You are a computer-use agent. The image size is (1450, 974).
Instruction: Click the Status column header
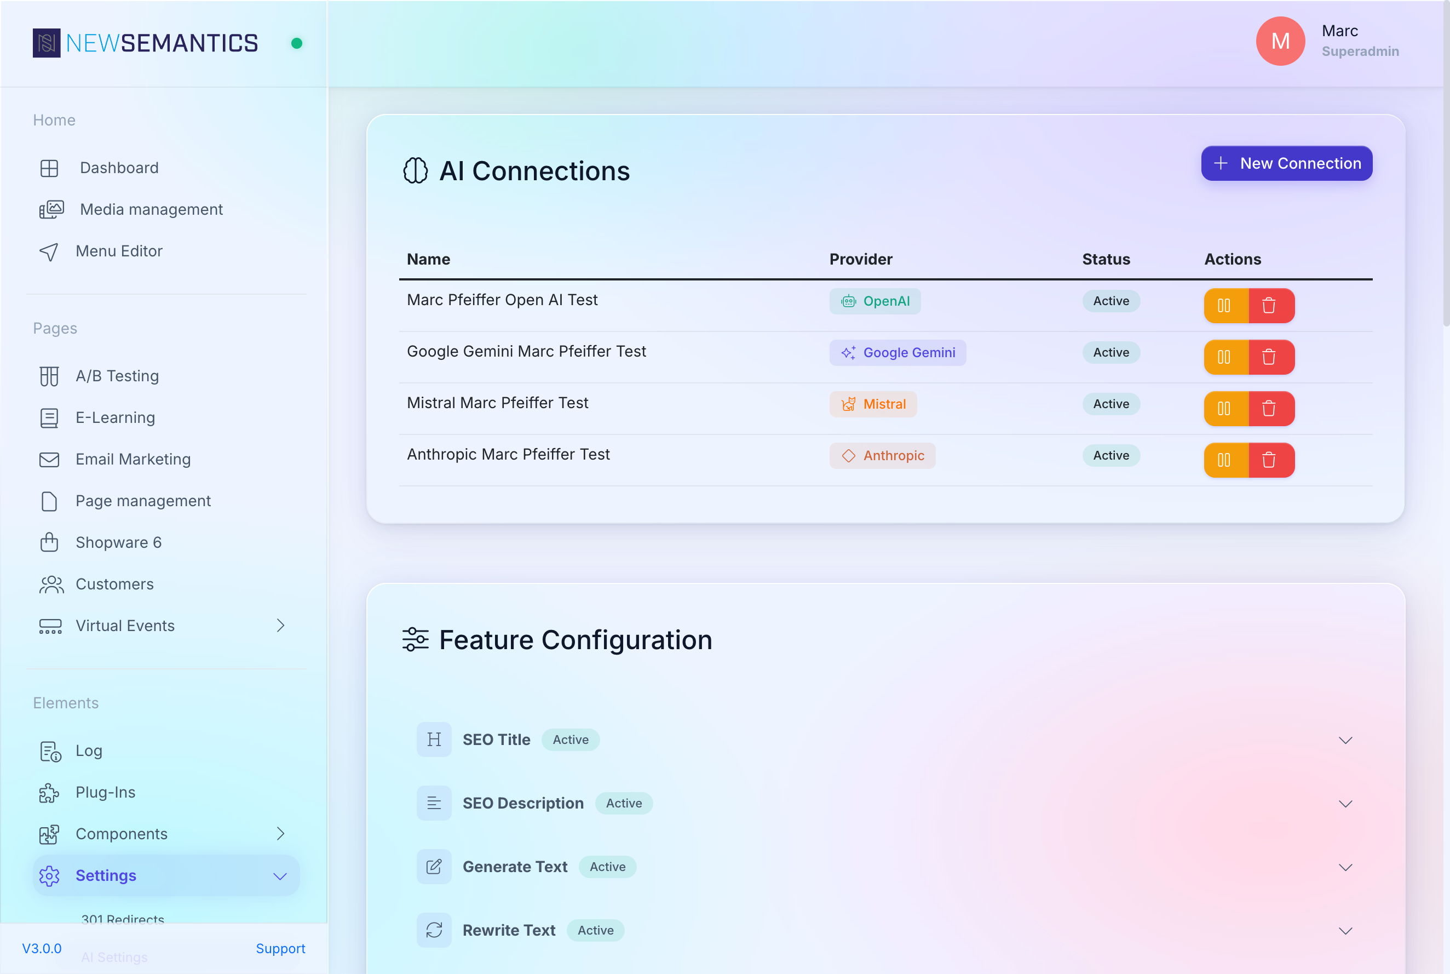[x=1106, y=260]
